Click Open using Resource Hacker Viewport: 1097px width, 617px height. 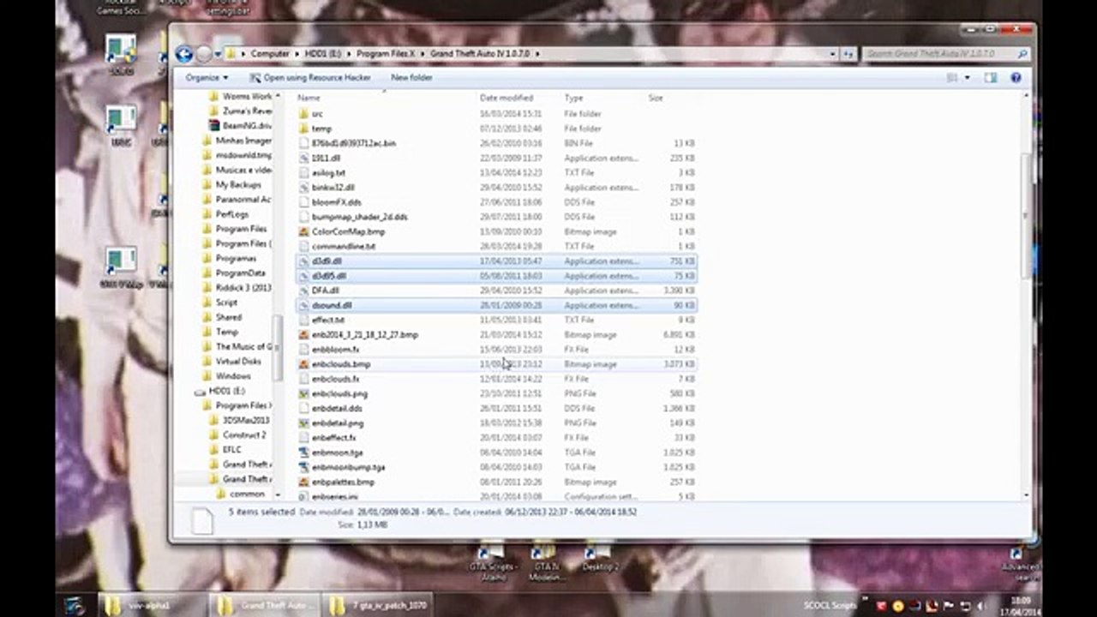coord(310,77)
